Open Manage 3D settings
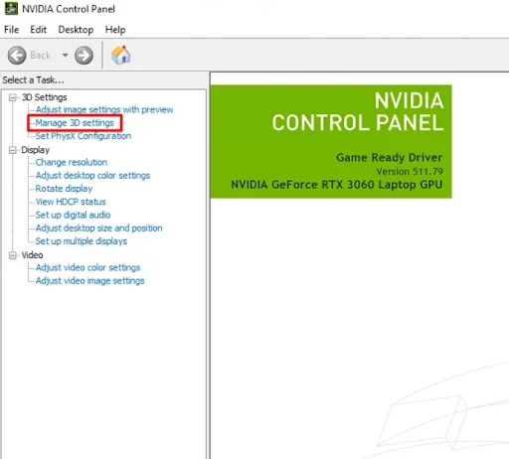The width and height of the screenshot is (509, 459). click(x=75, y=123)
